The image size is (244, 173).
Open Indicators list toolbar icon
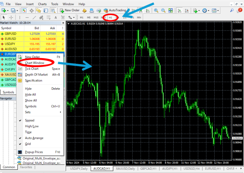pyautogui.click(x=195, y=11)
